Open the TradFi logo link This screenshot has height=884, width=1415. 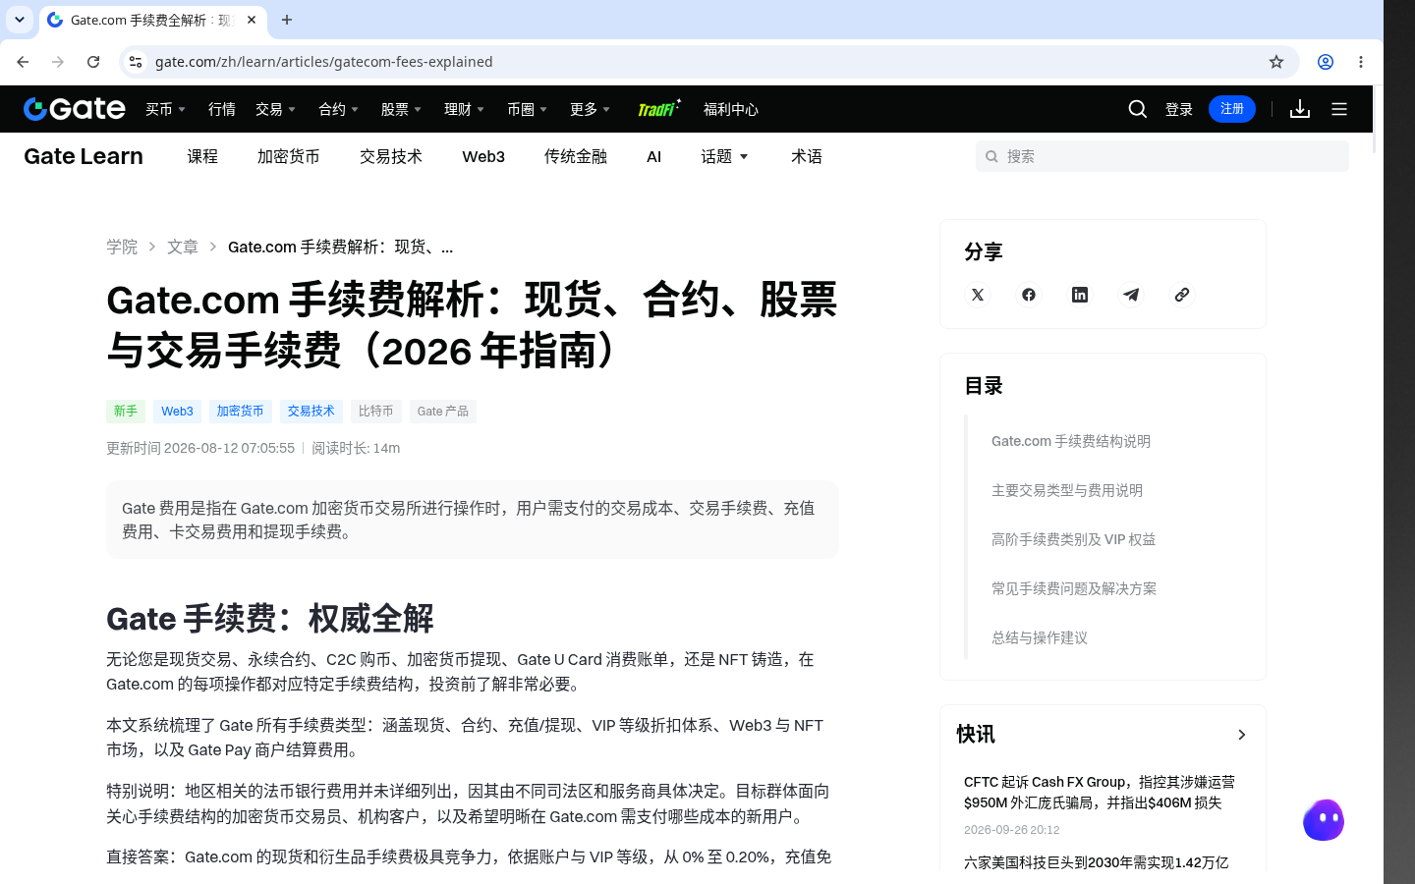coord(659,109)
